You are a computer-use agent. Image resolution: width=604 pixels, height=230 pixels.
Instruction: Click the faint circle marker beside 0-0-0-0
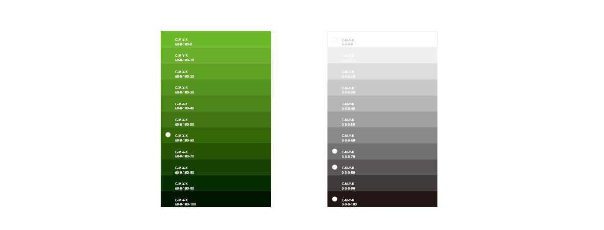pyautogui.click(x=334, y=39)
